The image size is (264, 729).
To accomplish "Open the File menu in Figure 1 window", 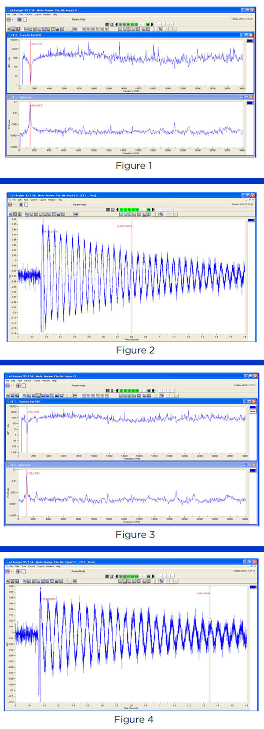I will [8, 15].
